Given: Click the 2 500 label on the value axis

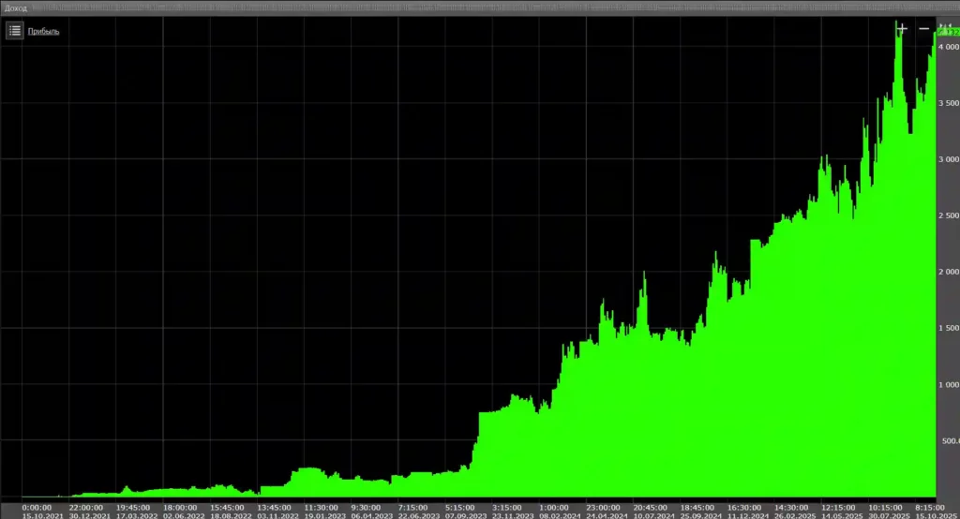Looking at the screenshot, I should [949, 215].
